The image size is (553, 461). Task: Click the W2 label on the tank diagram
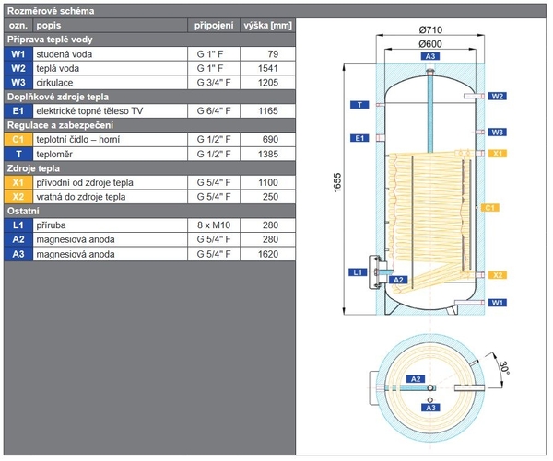click(x=498, y=96)
